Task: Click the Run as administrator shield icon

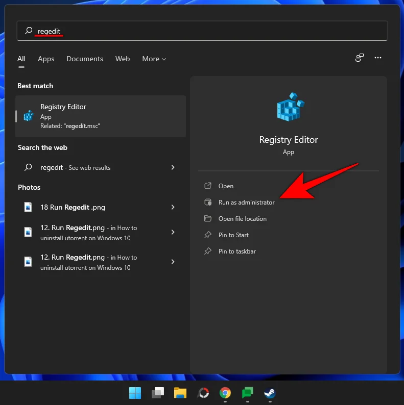Action: [x=208, y=202]
